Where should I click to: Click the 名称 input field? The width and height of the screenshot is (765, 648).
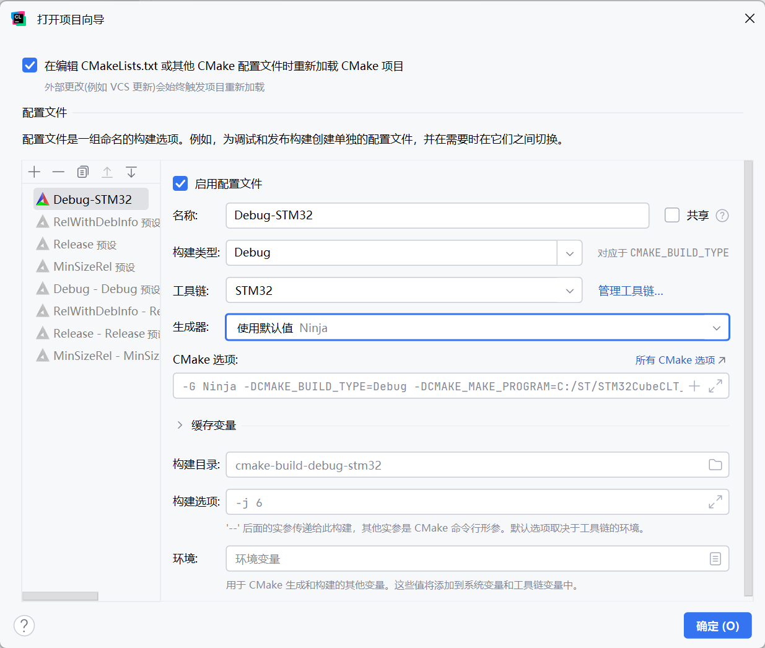click(x=437, y=216)
